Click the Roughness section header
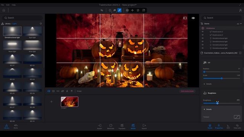Screen dimensions: 244x137 (210, 93)
